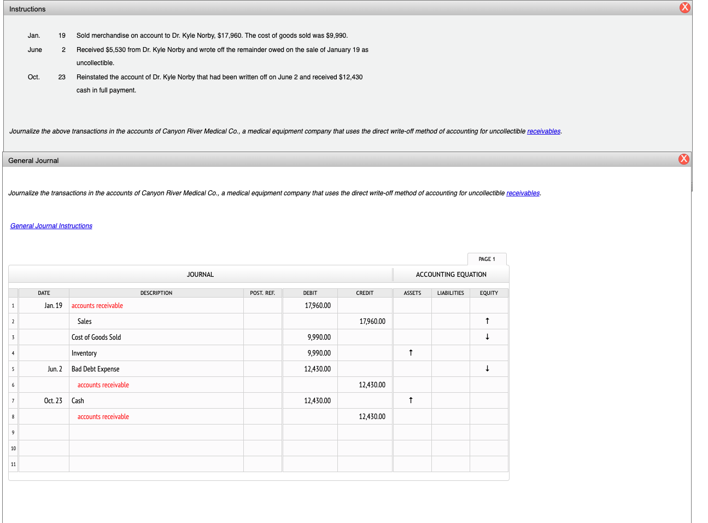Select the liabilities cell on Sales row
Viewport: 708px width, 523px height.
click(450, 322)
